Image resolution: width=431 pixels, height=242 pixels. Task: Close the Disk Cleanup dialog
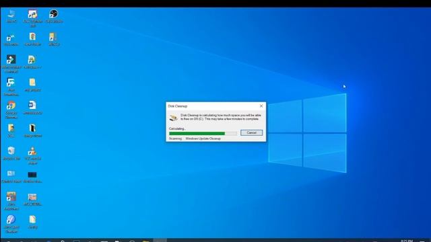tap(261, 106)
